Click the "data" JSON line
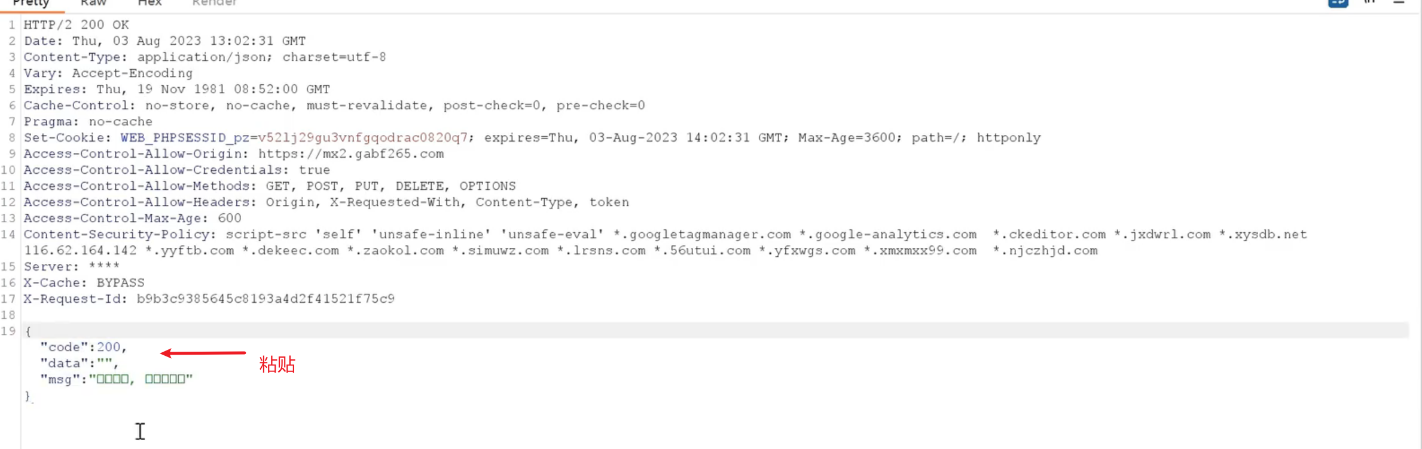1422x449 pixels. (78, 363)
